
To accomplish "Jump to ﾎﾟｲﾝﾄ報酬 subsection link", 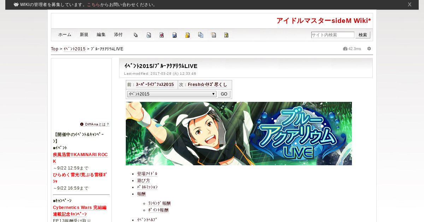I will (x=158, y=210).
